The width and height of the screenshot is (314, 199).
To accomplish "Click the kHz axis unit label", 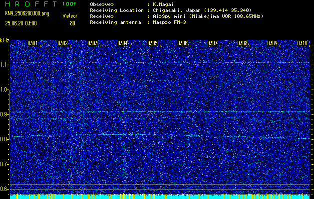I will pyautogui.click(x=4, y=40).
